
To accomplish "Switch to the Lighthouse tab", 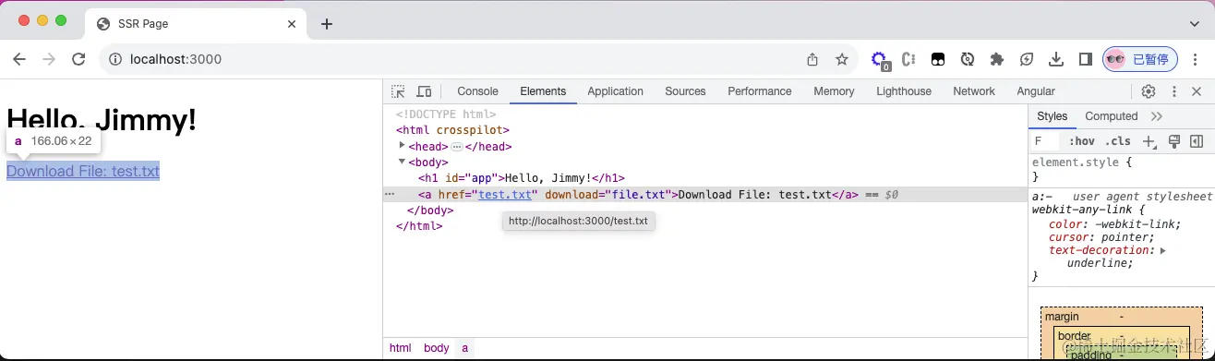I will coord(904,91).
